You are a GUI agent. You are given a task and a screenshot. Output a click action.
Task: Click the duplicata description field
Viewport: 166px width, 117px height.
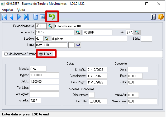89,39
